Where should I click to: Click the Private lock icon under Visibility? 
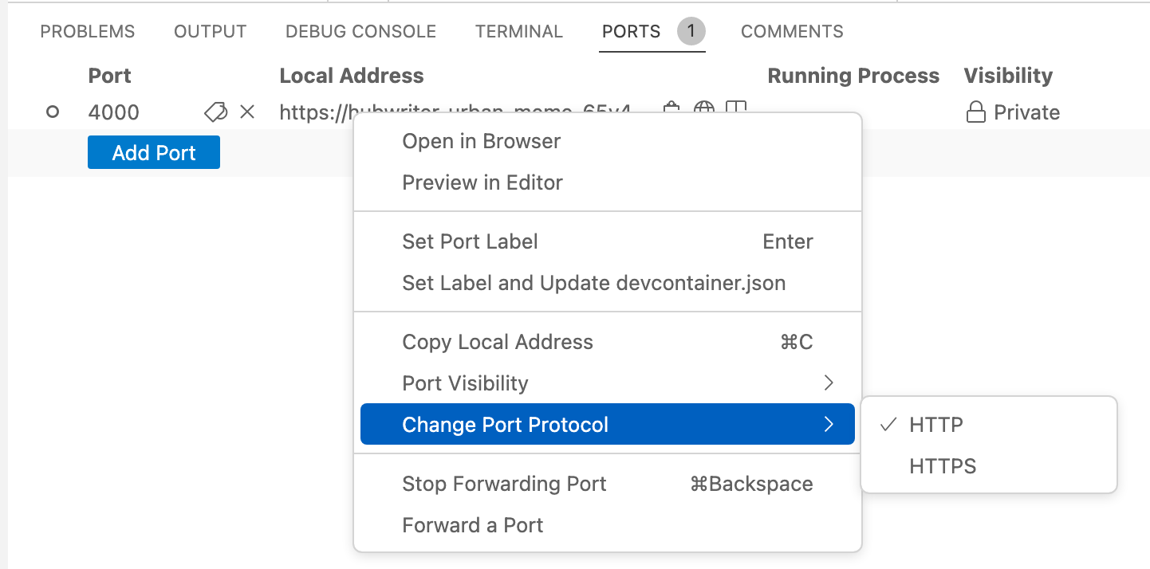(x=976, y=112)
